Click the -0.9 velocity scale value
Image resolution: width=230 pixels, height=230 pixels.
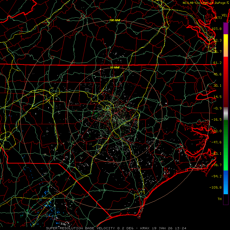tap(217, 108)
